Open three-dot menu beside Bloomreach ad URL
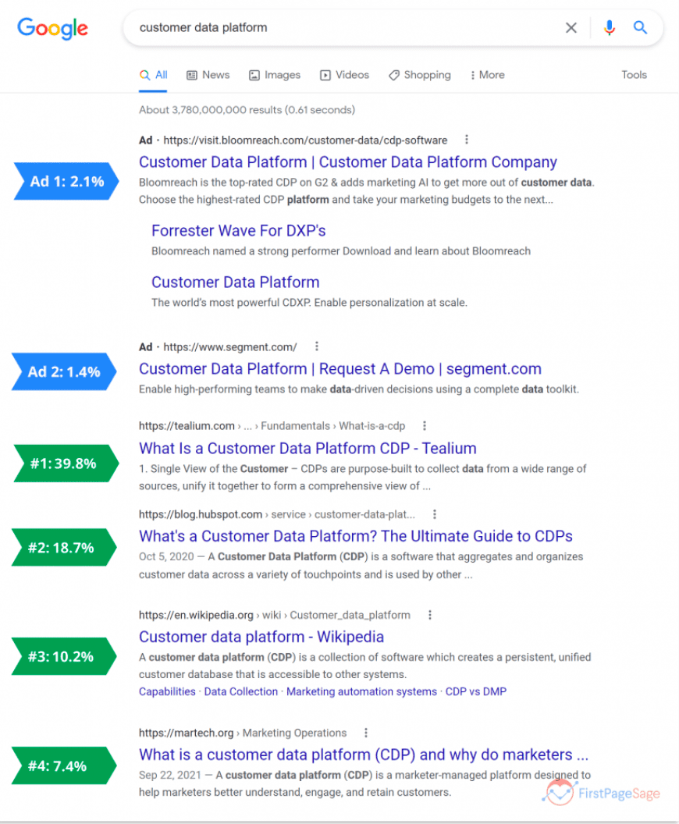The image size is (679, 824). point(466,140)
